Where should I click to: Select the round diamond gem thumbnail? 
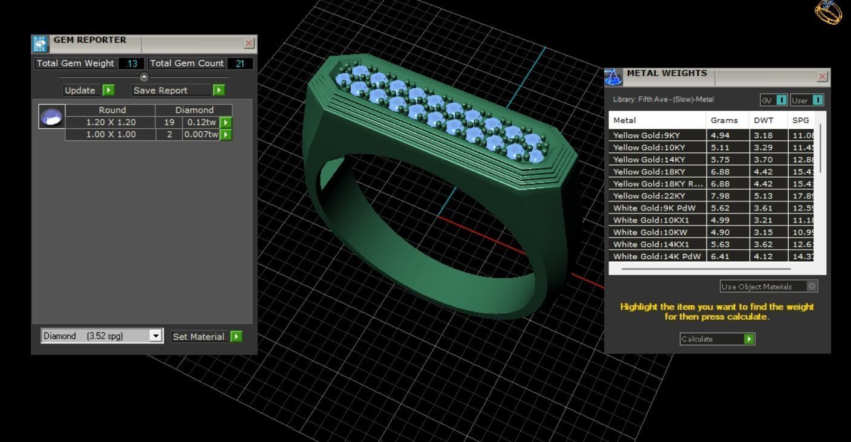point(51,116)
